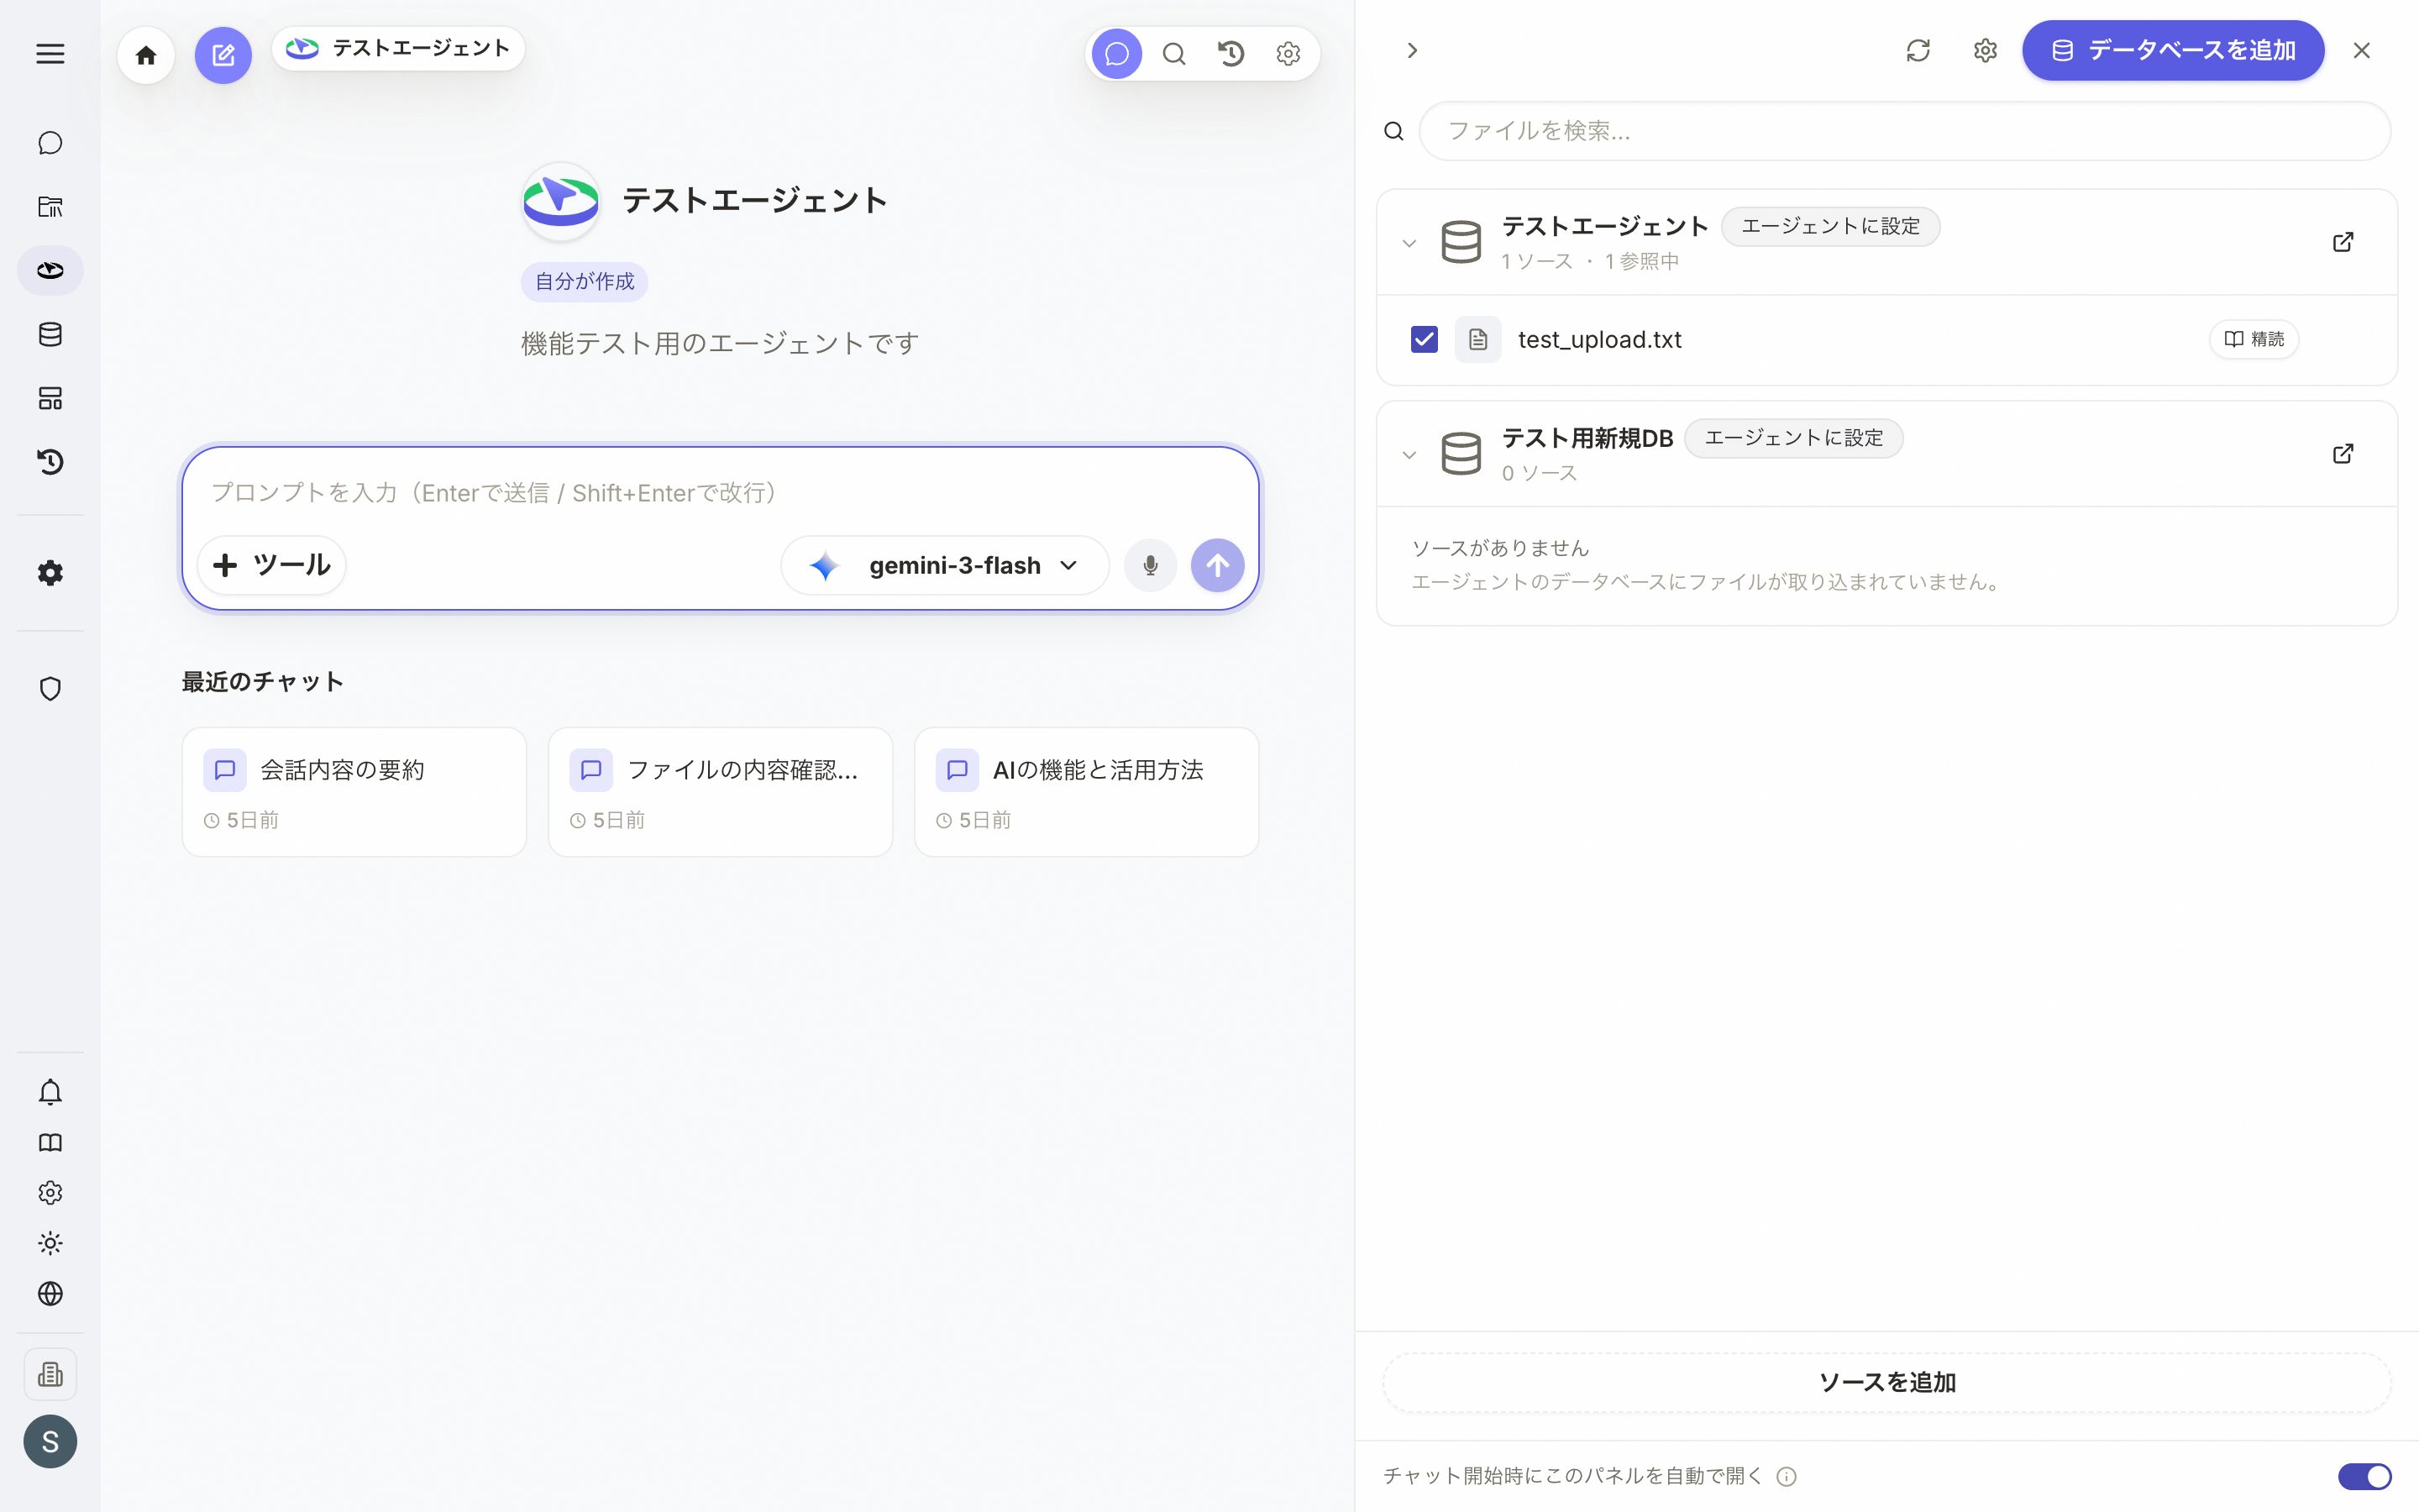Refresh the database panel list
This screenshot has width=2419, height=1512.
tap(1918, 51)
